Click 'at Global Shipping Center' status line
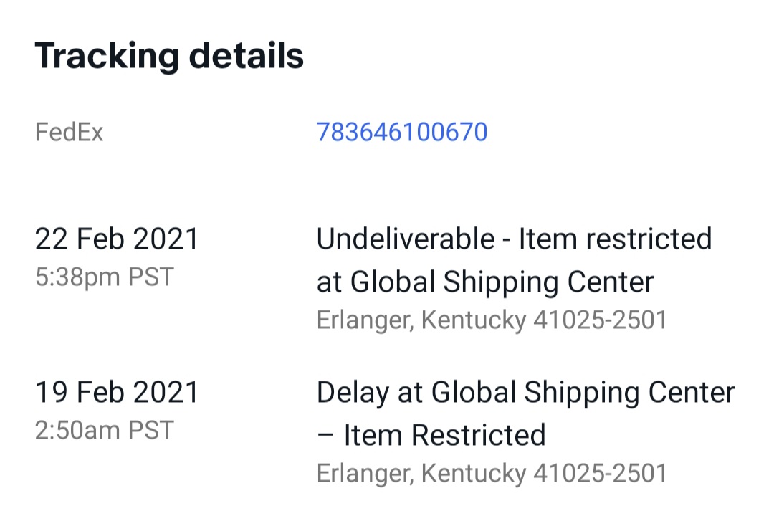The height and width of the screenshot is (516, 774). click(x=485, y=282)
